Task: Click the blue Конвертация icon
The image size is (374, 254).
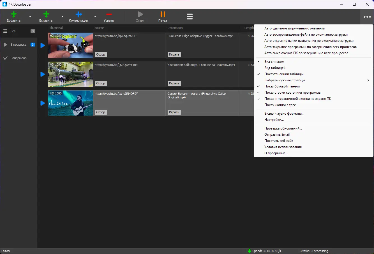Action: click(x=79, y=14)
